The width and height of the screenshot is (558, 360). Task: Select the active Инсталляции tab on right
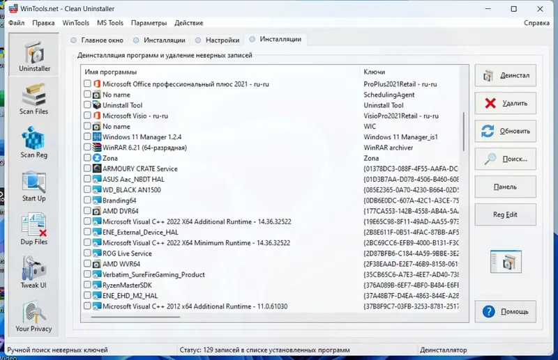click(276, 39)
